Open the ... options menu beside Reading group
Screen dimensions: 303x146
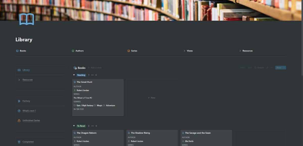(92, 75)
